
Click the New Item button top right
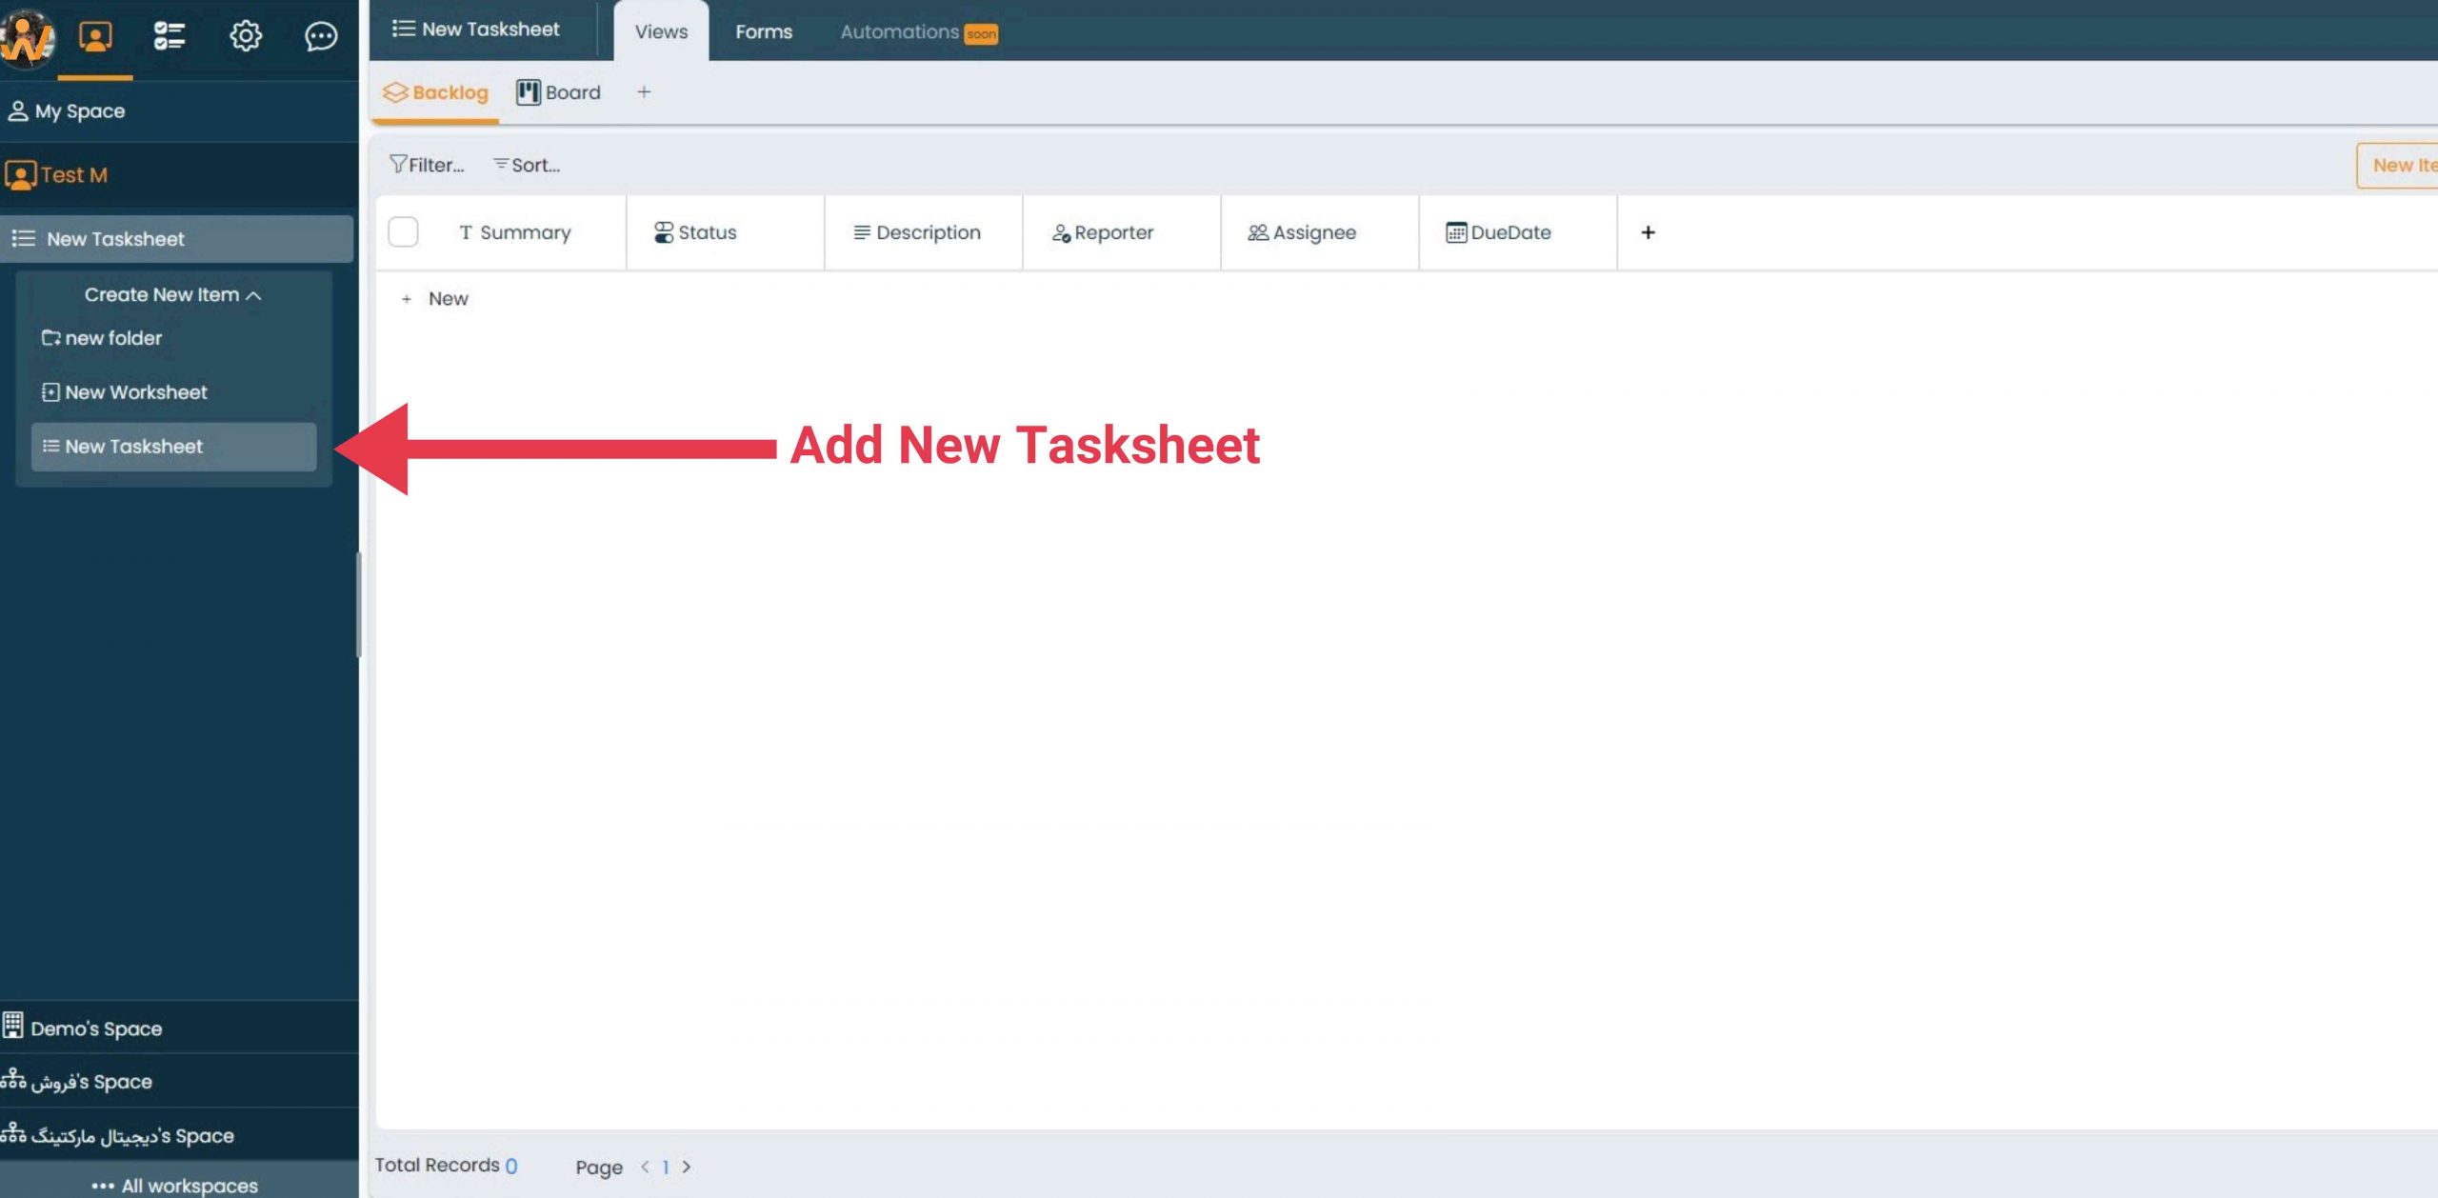(x=2402, y=165)
